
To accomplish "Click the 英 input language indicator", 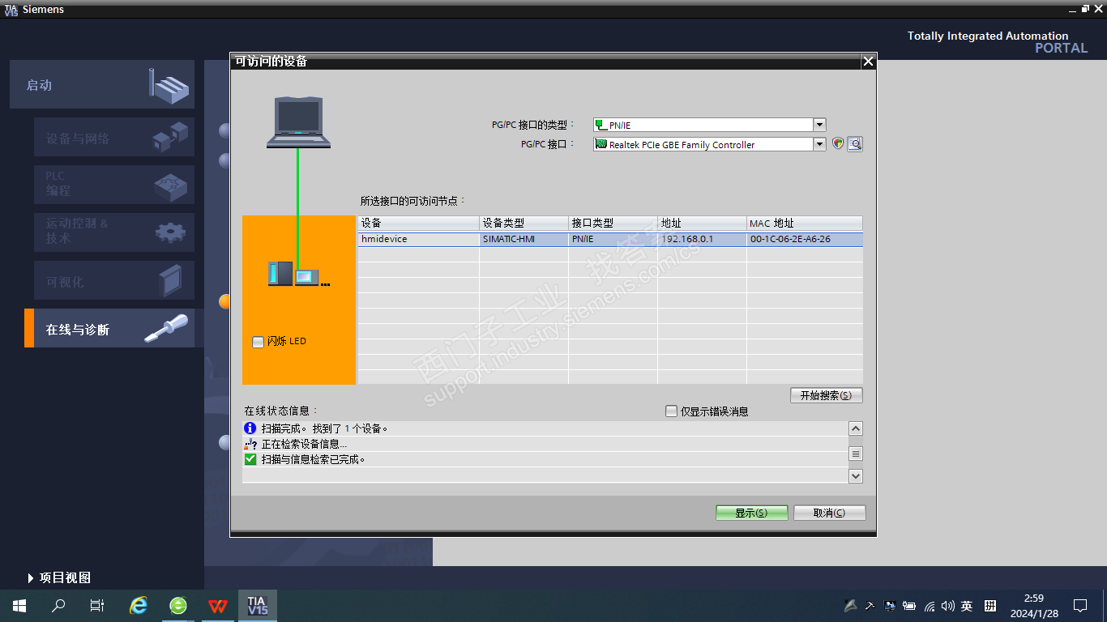I will (x=967, y=606).
